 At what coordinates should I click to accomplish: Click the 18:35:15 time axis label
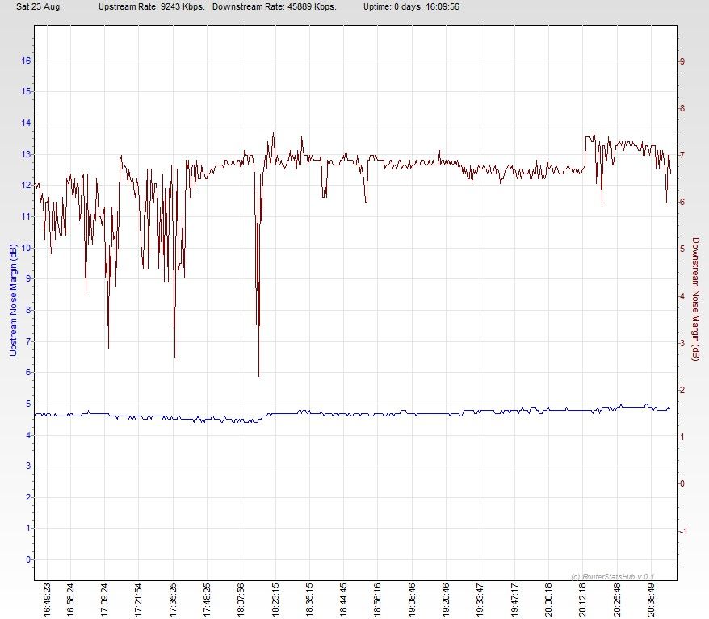click(x=309, y=600)
